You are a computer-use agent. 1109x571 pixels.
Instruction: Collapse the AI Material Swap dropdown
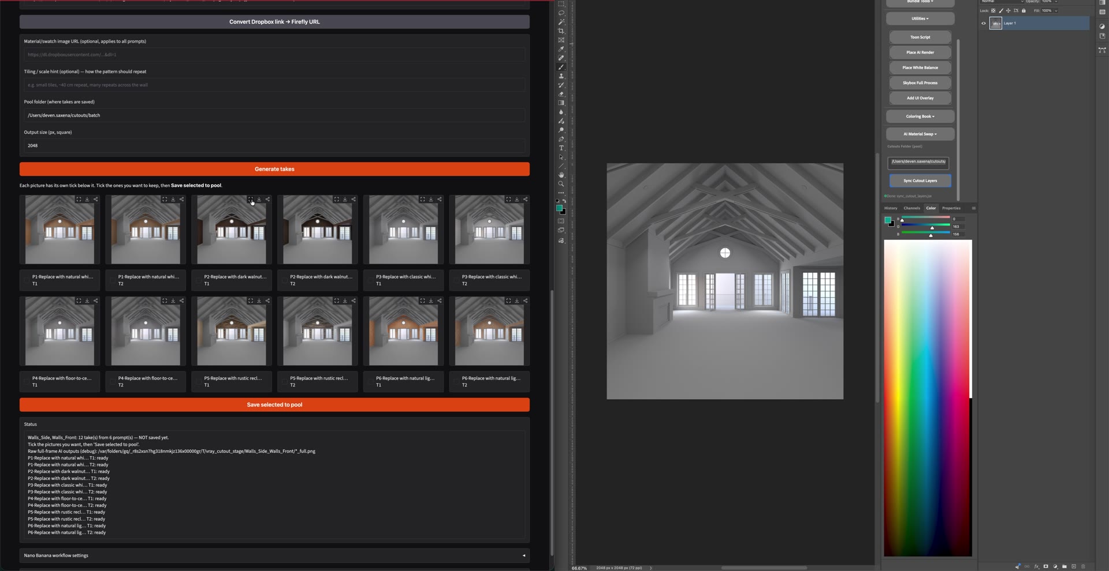920,134
